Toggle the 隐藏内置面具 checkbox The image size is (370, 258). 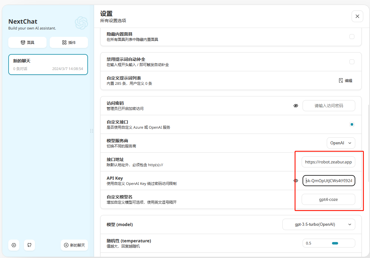352,37
